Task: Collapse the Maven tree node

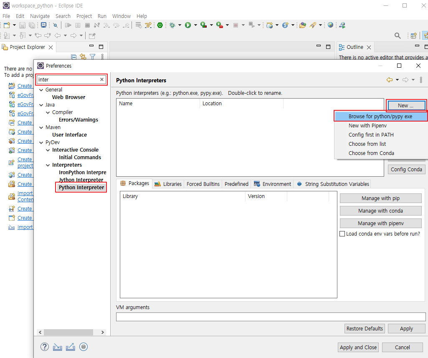Action: point(41,127)
